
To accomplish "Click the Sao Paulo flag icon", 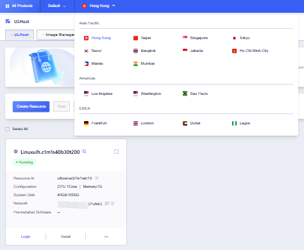I will tap(185, 94).
